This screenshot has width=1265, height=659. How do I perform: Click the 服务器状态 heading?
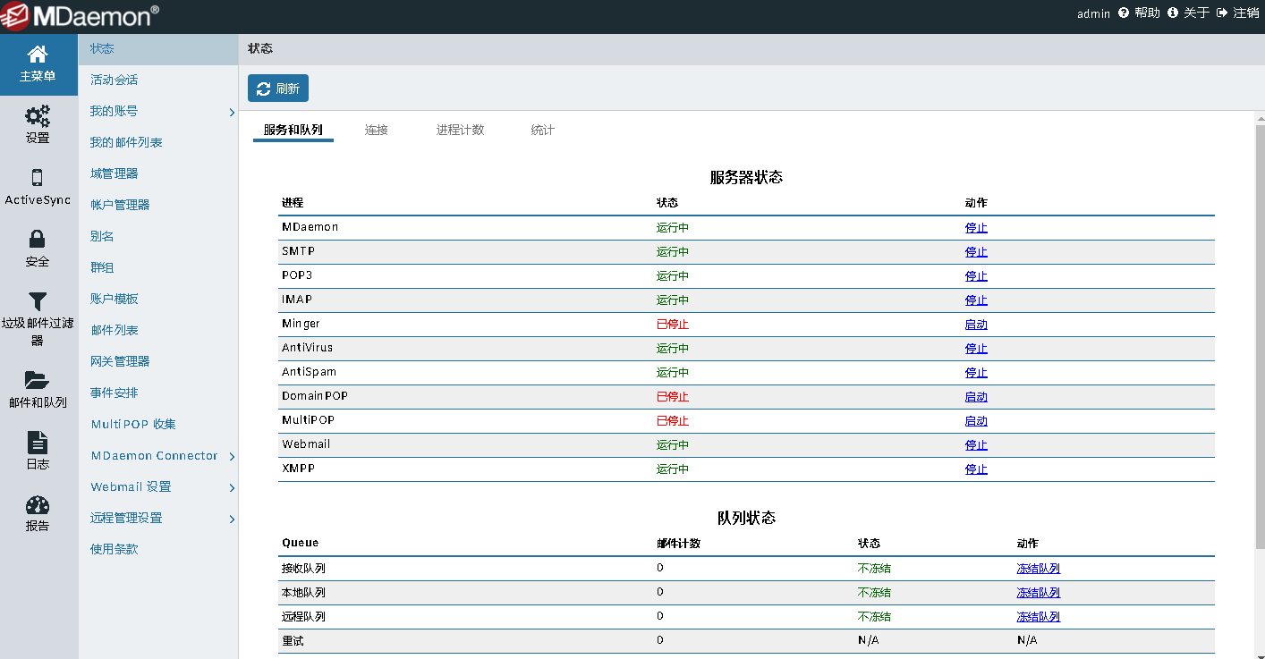click(x=746, y=178)
